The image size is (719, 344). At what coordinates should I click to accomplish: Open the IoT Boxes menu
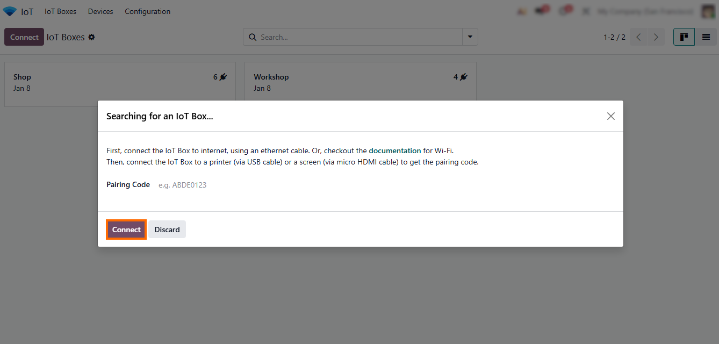tap(60, 11)
